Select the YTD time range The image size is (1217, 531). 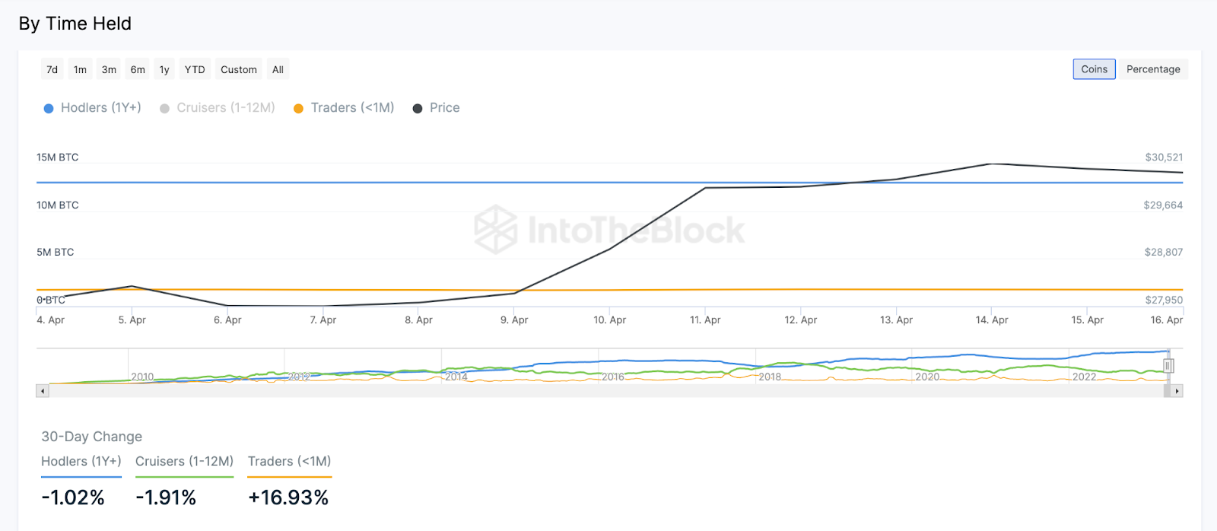coord(195,69)
